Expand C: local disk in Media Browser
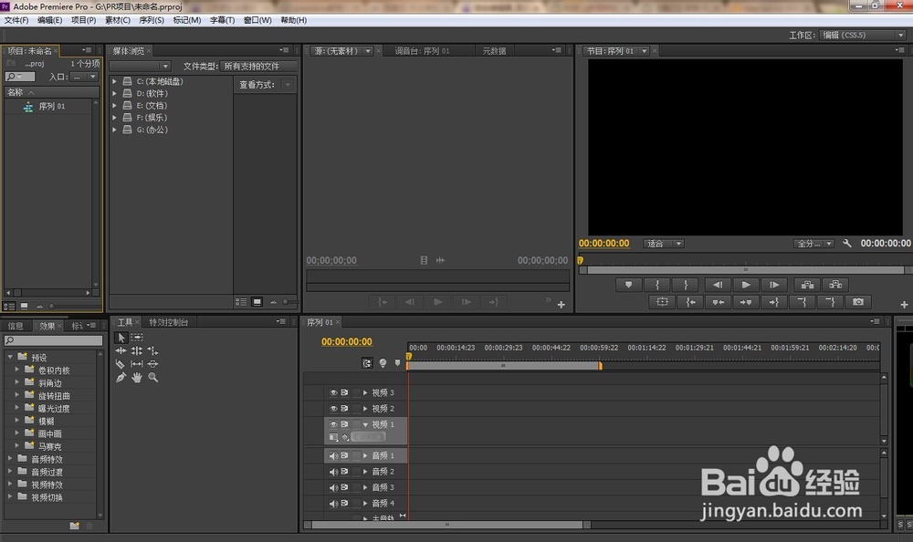The width and height of the screenshot is (913, 542). click(x=115, y=81)
